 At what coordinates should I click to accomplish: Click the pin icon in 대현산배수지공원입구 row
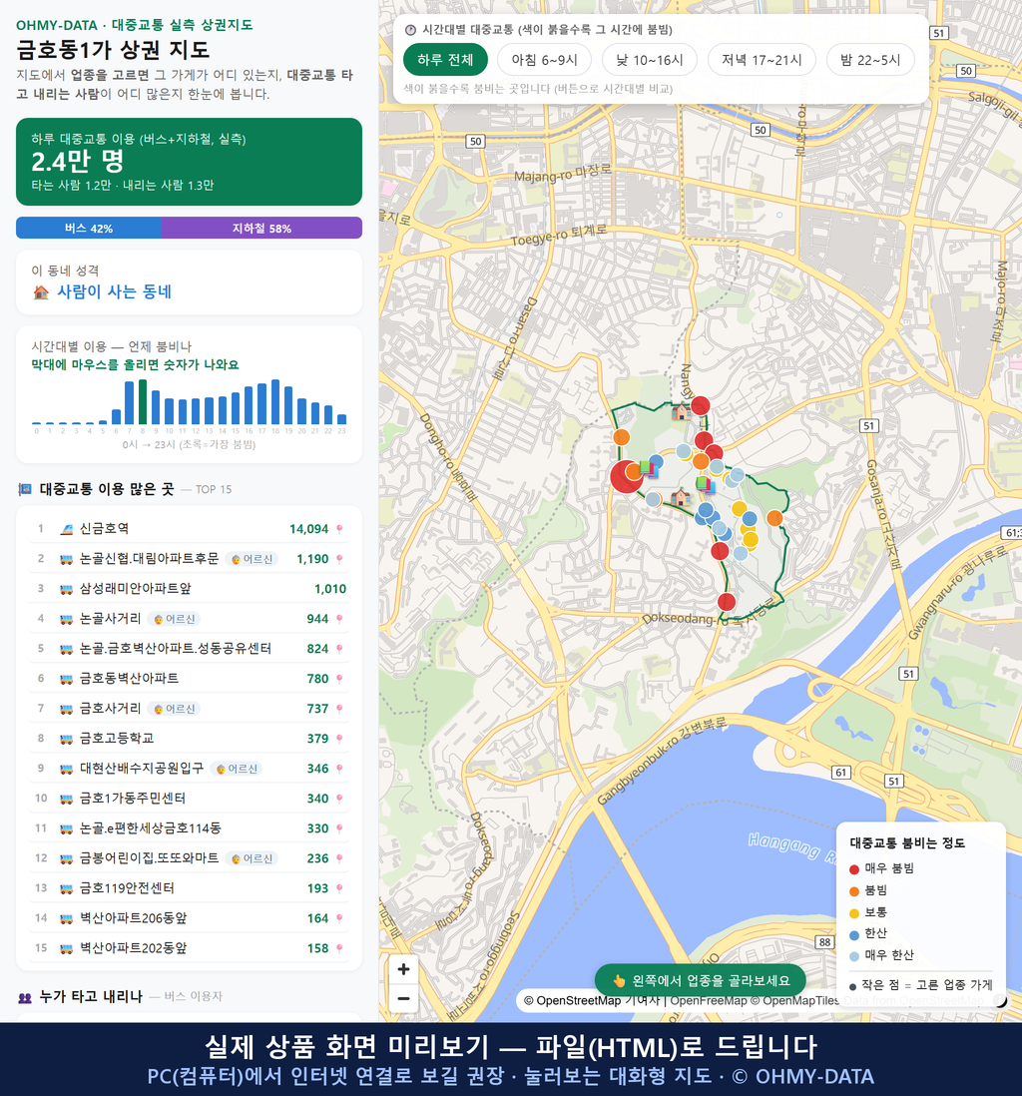339,769
